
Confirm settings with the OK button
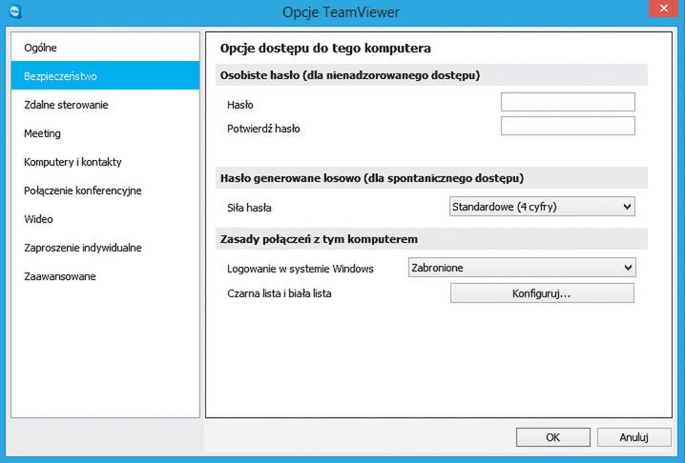(552, 437)
